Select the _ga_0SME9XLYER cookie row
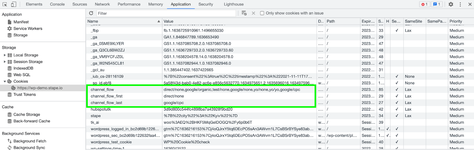This screenshot has height=150, width=474. [x=280, y=43]
